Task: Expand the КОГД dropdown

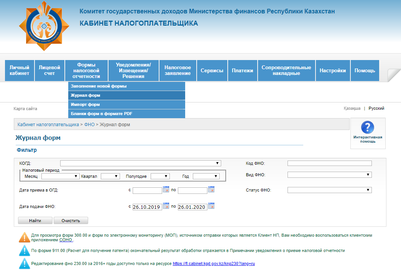Action: click(x=141, y=163)
